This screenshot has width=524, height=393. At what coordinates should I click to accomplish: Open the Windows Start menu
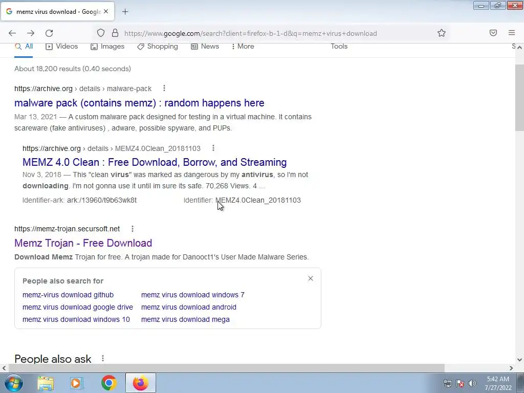(13, 383)
